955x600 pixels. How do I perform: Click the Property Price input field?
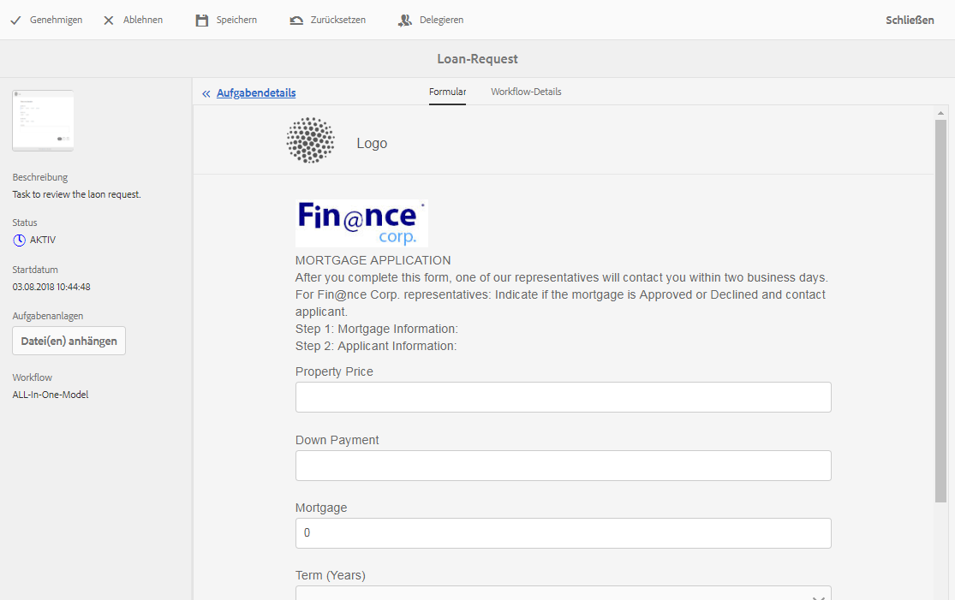tap(563, 397)
